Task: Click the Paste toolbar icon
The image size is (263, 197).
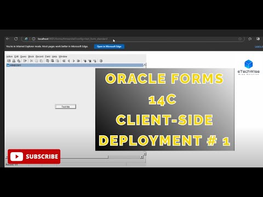Action: tap(41, 61)
